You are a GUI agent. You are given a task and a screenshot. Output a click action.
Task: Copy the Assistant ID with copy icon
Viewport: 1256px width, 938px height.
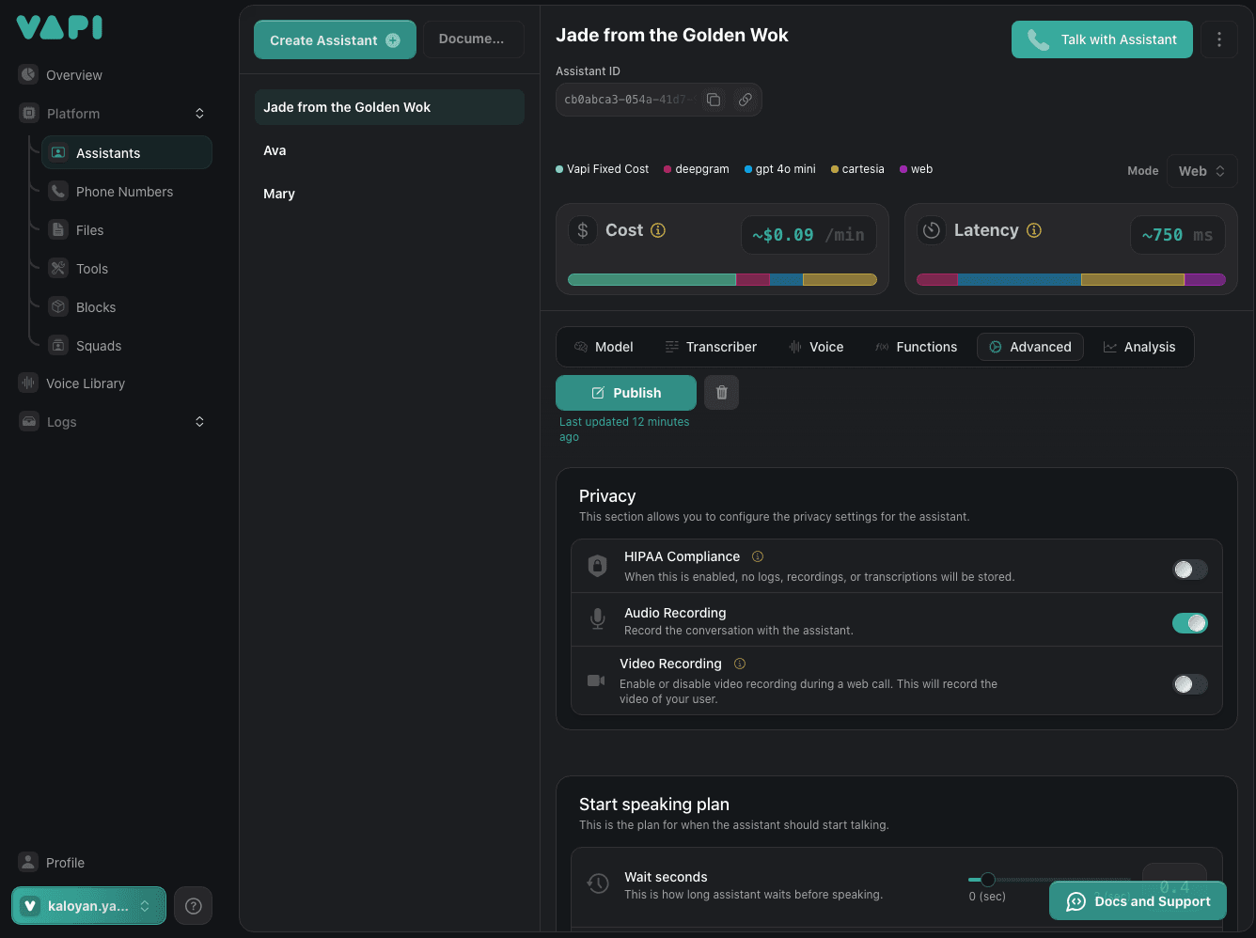(x=714, y=100)
